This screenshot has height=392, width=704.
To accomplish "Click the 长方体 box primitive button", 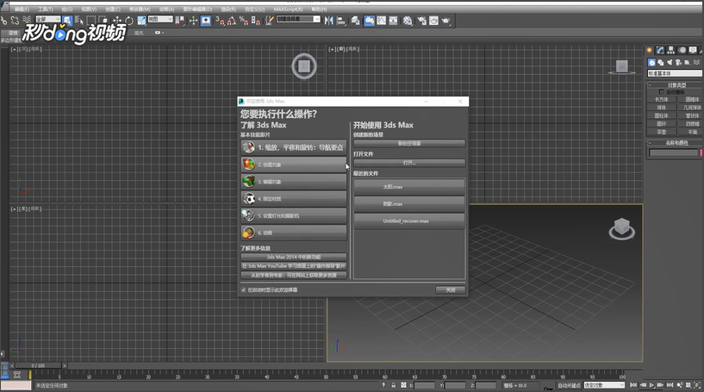I will (662, 99).
